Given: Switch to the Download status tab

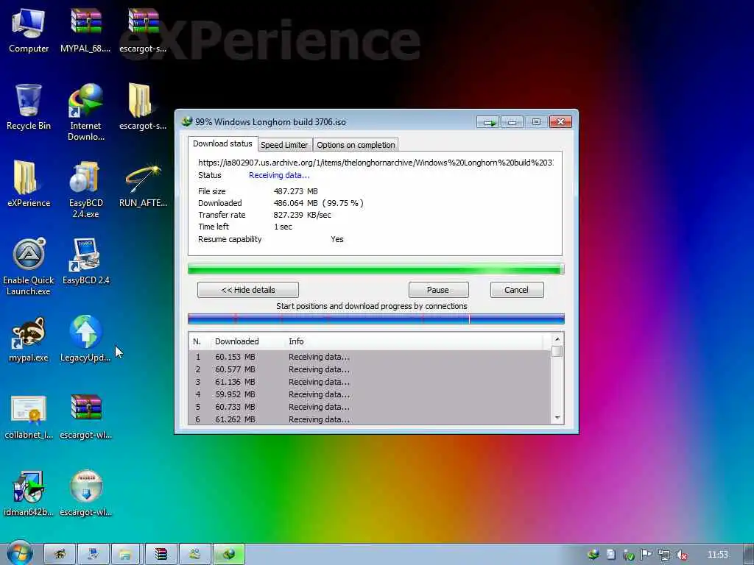Looking at the screenshot, I should pos(222,143).
